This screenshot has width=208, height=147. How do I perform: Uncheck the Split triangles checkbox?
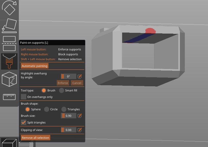click(24, 122)
